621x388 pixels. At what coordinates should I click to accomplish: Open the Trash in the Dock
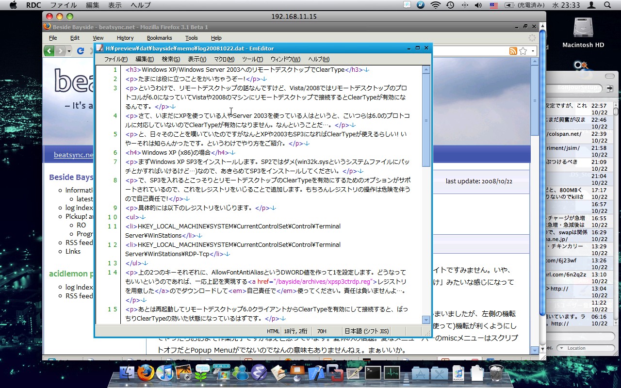click(496, 372)
